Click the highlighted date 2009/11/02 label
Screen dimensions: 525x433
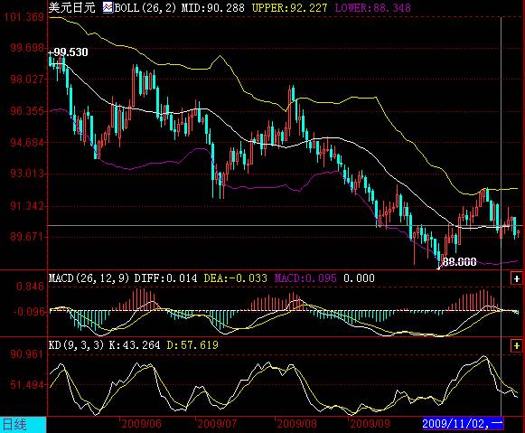click(x=463, y=424)
